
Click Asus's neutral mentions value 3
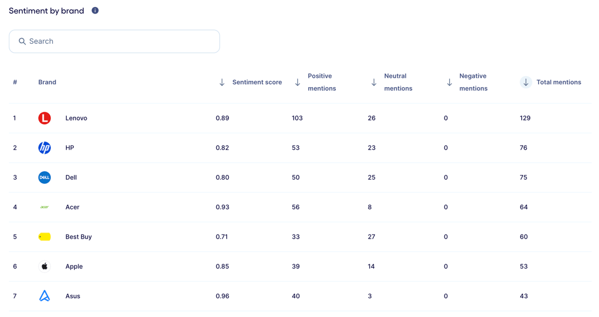click(x=370, y=296)
